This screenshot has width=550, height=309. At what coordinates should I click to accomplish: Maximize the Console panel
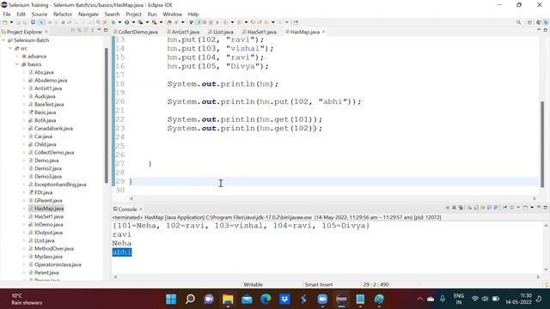coord(545,208)
